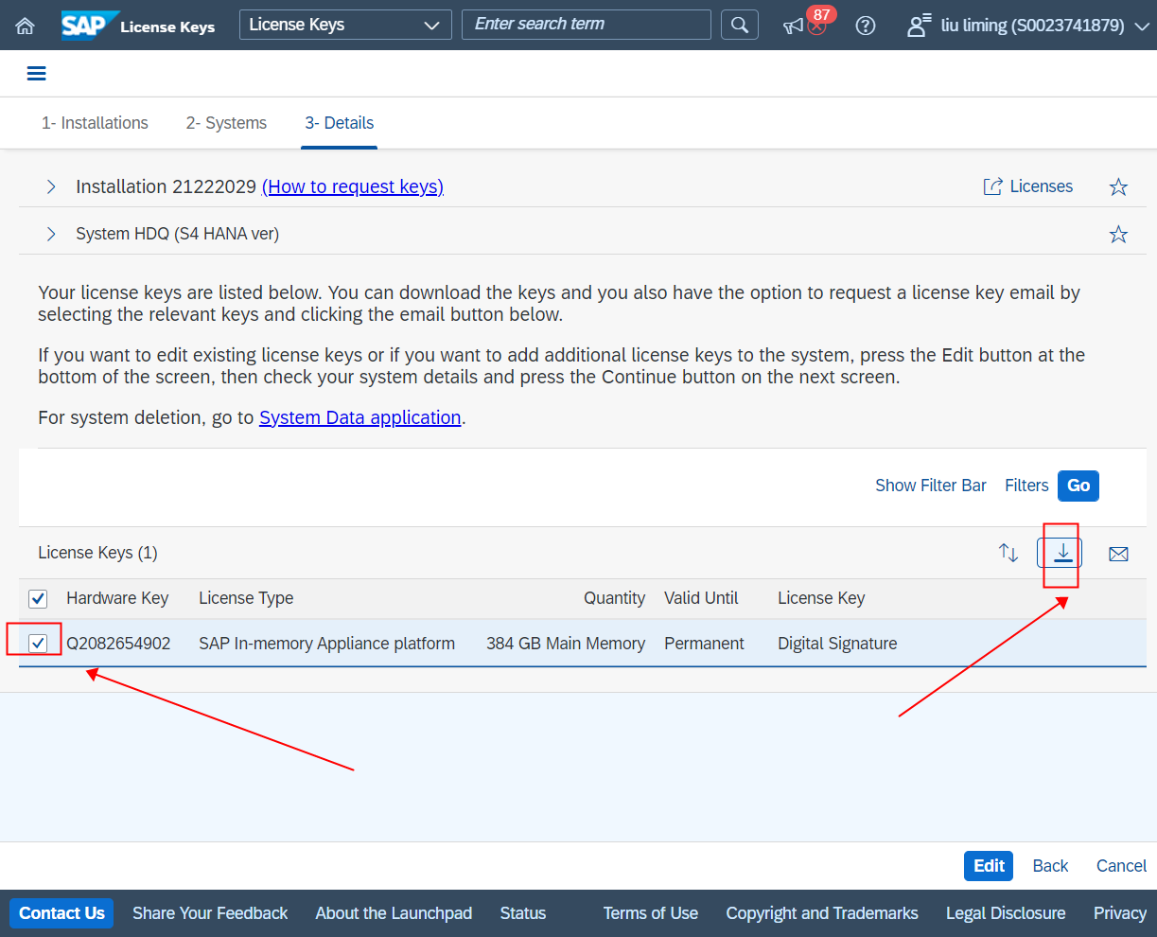
Task: Go to the launchpad home icon
Action: [26, 26]
